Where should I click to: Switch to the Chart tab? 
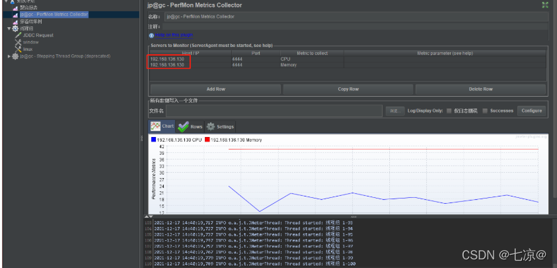point(162,126)
